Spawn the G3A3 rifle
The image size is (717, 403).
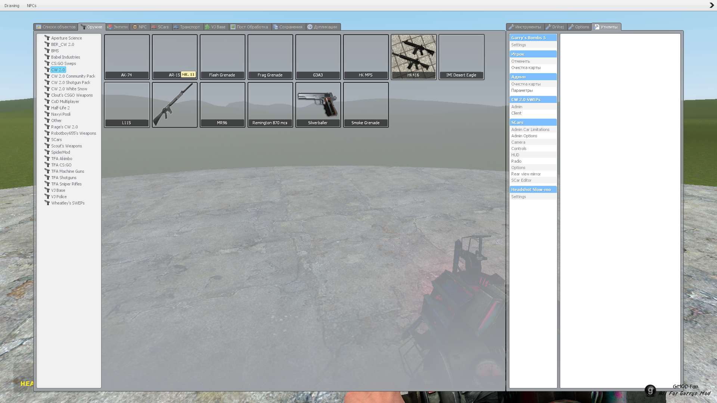[318, 57]
